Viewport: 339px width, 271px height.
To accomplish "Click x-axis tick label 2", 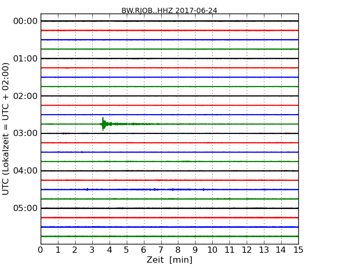I will (75, 250).
